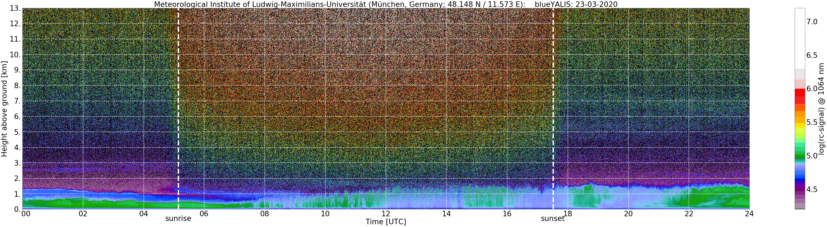Viewport: 827px width, 227px height.
Task: Click the 'Time [UTC]' axis label
Action: [386, 222]
